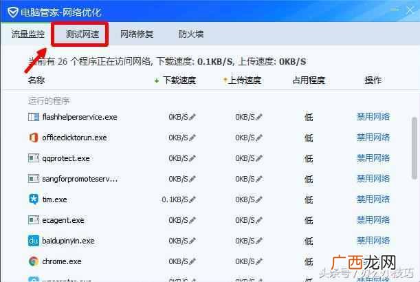
Task: Disable network for sangforpromoteserv
Action: 373,178
